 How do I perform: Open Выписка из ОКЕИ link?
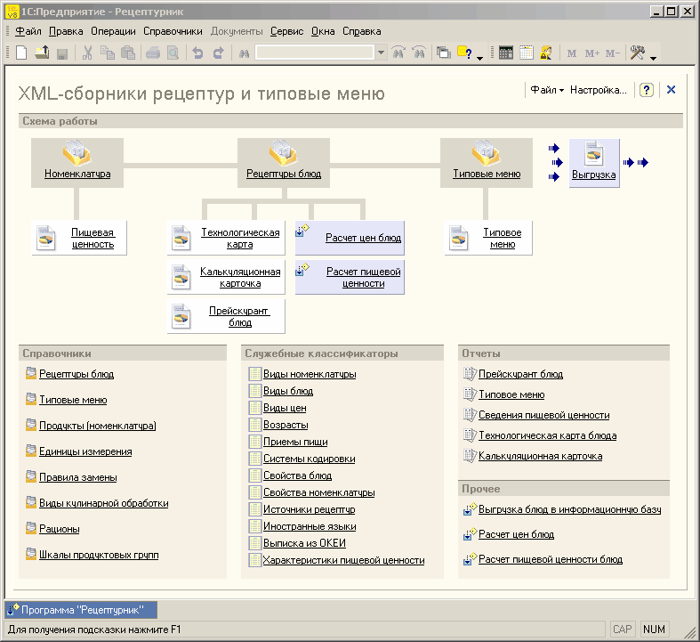[304, 543]
